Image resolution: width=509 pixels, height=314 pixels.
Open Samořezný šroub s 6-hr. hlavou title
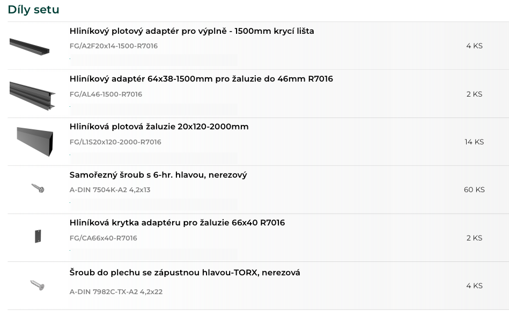pos(158,175)
